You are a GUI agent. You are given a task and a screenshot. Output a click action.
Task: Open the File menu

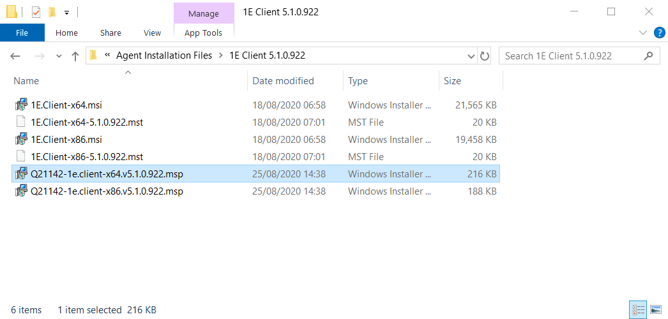(22, 33)
